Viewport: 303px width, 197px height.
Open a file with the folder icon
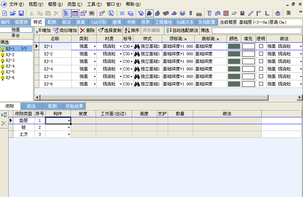(x=13, y=13)
